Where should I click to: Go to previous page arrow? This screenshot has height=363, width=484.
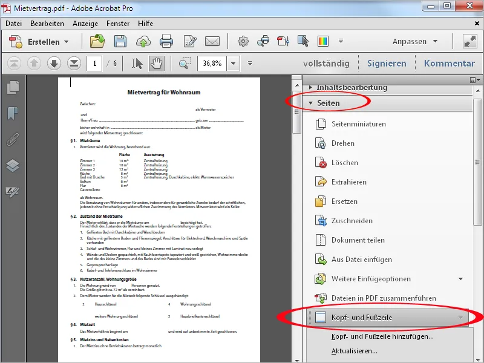pos(34,64)
